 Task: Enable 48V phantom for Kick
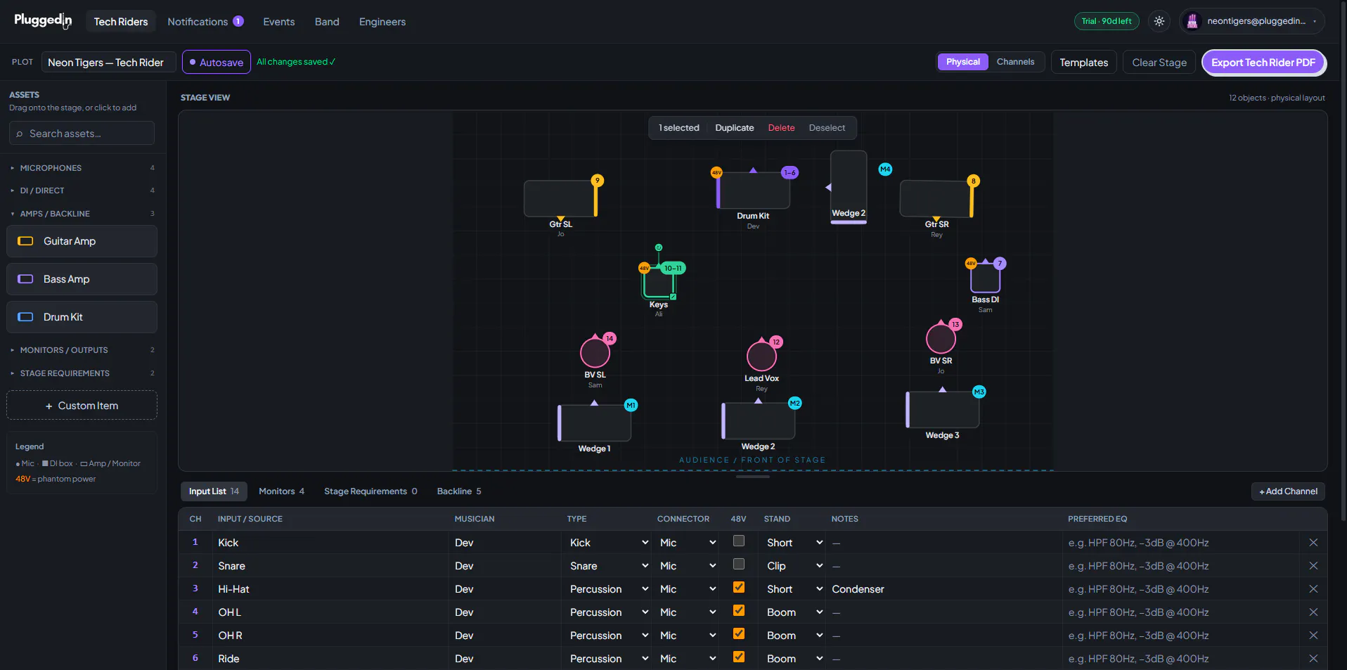coord(739,541)
